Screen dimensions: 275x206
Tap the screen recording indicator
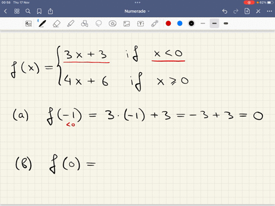click(x=249, y=2)
